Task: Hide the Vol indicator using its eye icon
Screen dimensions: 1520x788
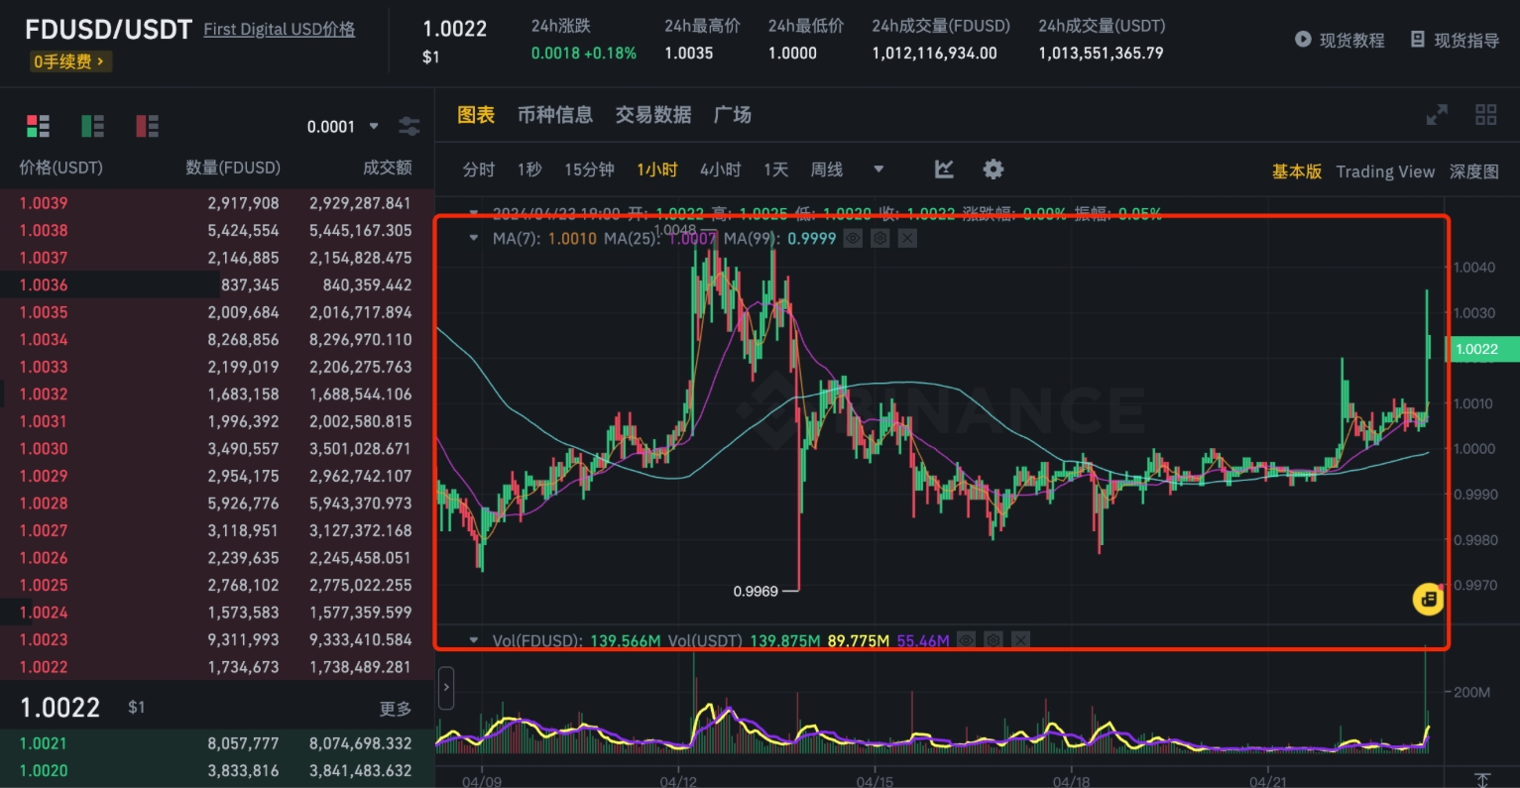Action: click(967, 640)
